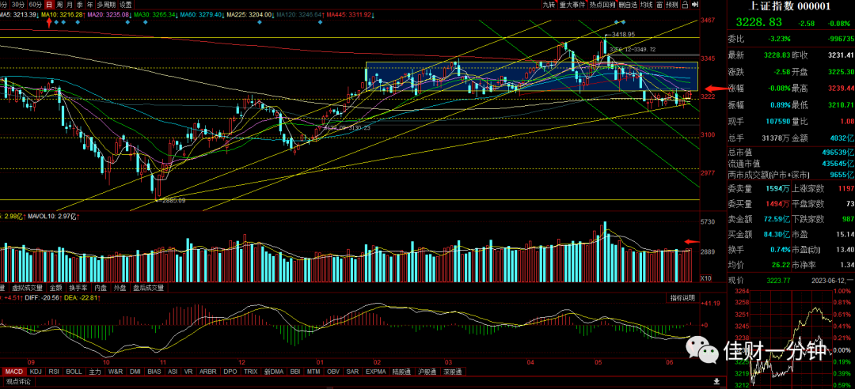Select the 陆股通 tab
855x389 pixels.
[x=402, y=372]
